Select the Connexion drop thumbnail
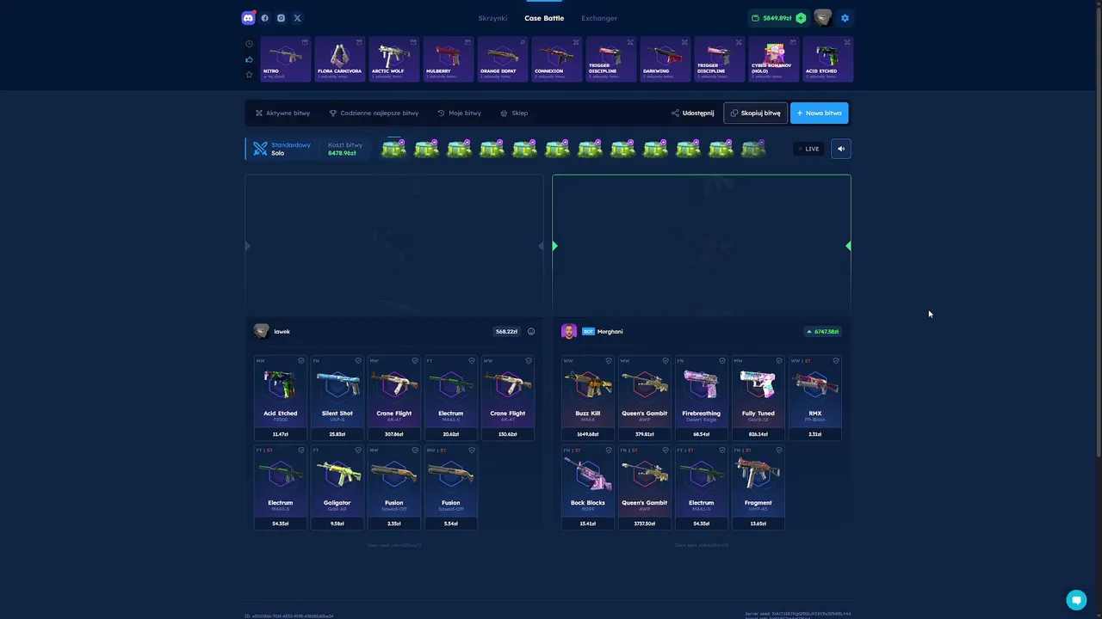 click(x=556, y=59)
